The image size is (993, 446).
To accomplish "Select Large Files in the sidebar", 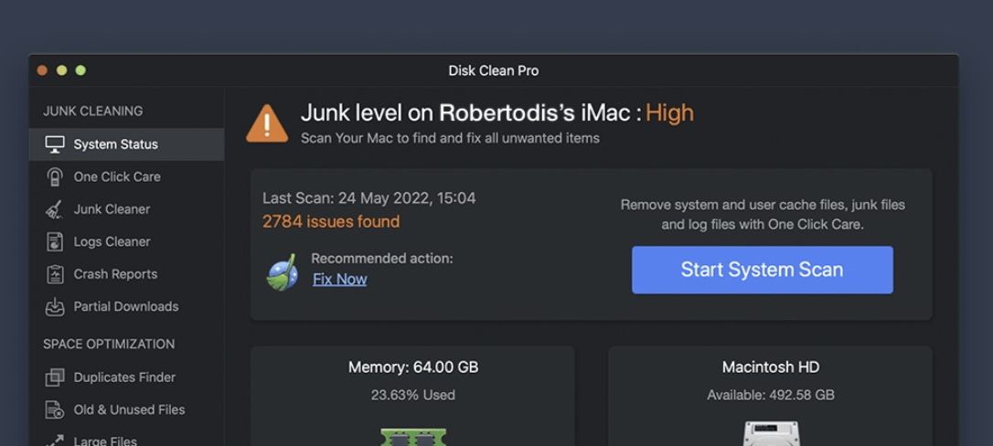I will [105, 440].
